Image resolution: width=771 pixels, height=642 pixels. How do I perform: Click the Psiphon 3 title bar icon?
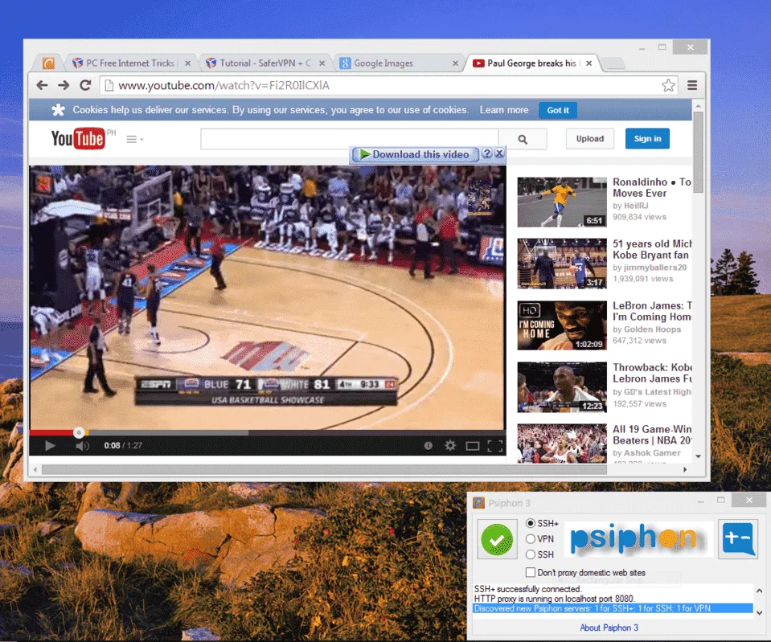(478, 503)
